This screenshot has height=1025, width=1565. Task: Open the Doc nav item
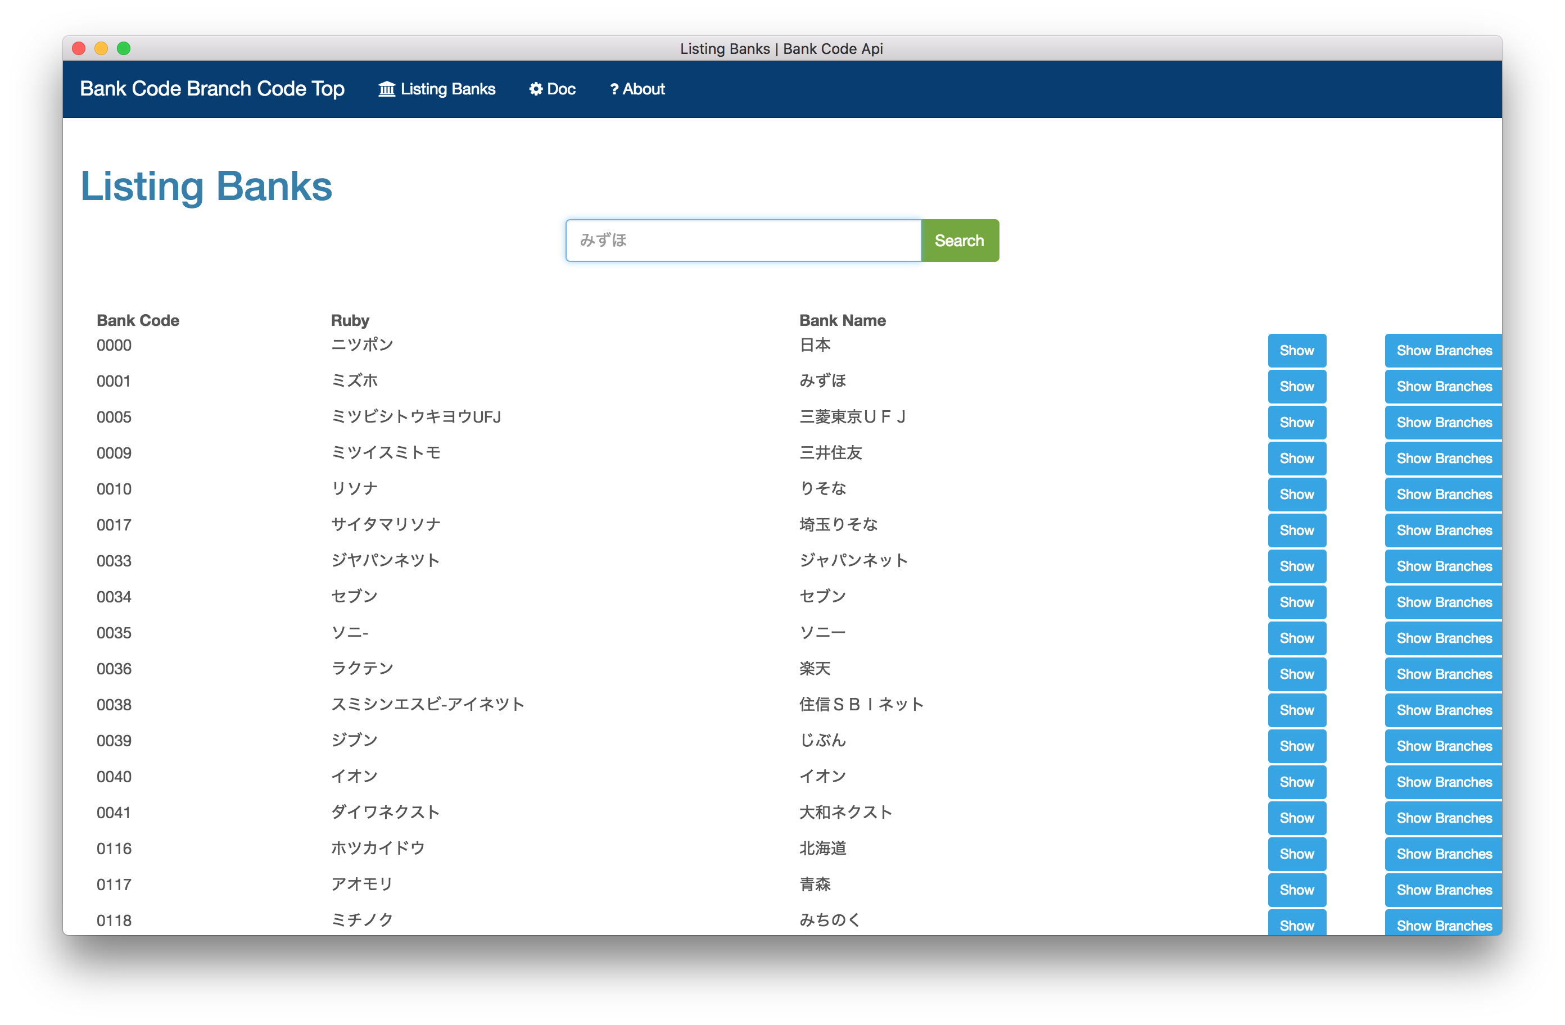tap(553, 89)
